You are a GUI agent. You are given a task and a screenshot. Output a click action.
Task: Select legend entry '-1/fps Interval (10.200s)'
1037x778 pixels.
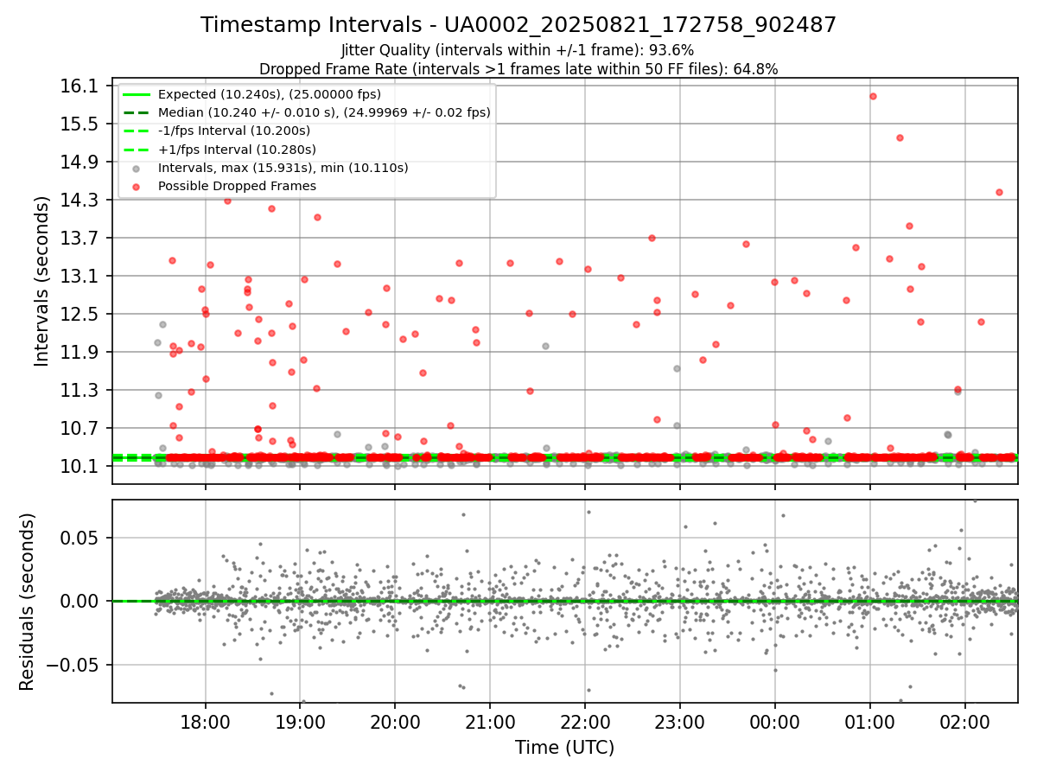(233, 131)
